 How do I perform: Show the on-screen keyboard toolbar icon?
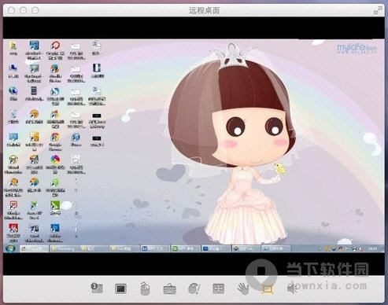point(169,289)
